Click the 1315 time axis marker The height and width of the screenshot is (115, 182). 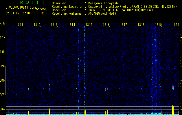pos(89,24)
